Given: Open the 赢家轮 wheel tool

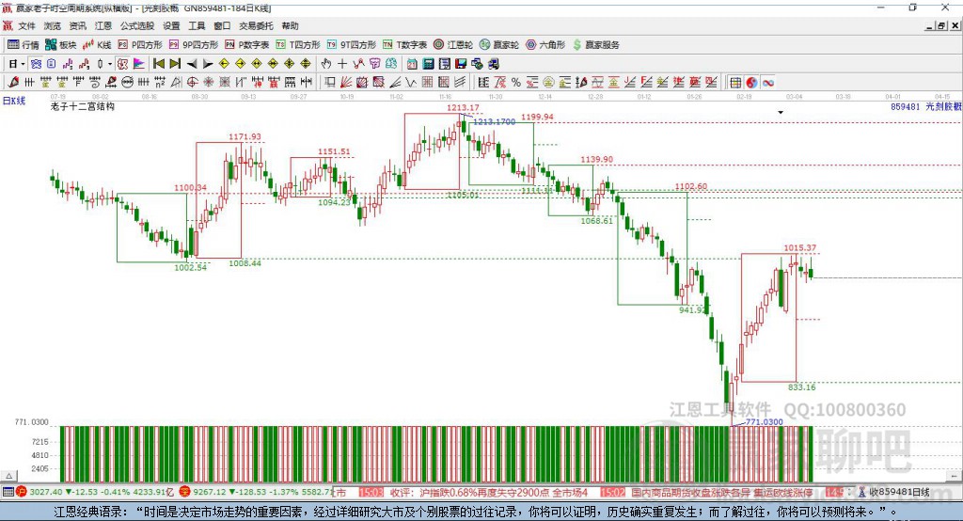Looking at the screenshot, I should coord(499,45).
